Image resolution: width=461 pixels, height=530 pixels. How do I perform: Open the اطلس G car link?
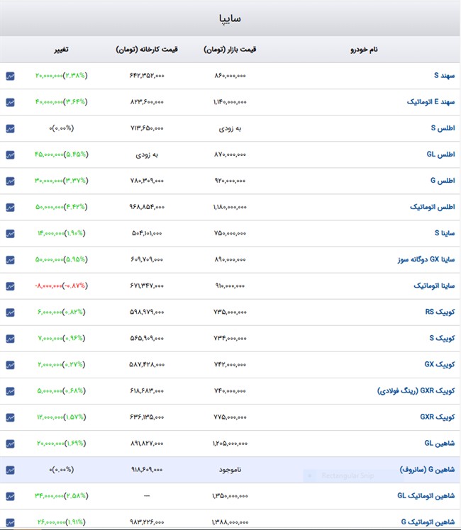[442, 181]
